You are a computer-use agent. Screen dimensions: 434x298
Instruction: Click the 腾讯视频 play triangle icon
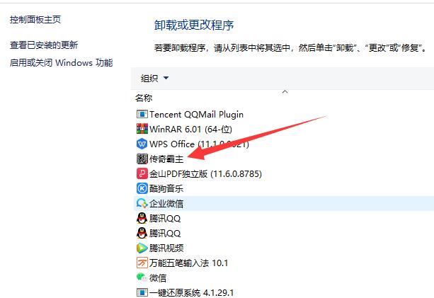coord(142,248)
